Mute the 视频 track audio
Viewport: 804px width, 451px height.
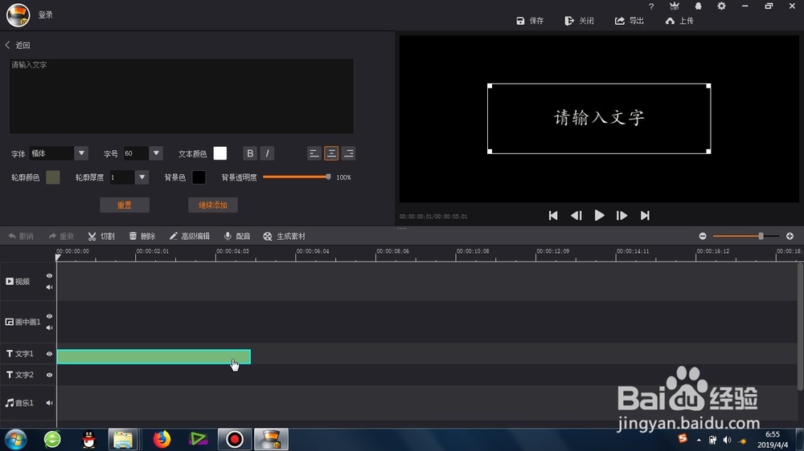tap(49, 287)
